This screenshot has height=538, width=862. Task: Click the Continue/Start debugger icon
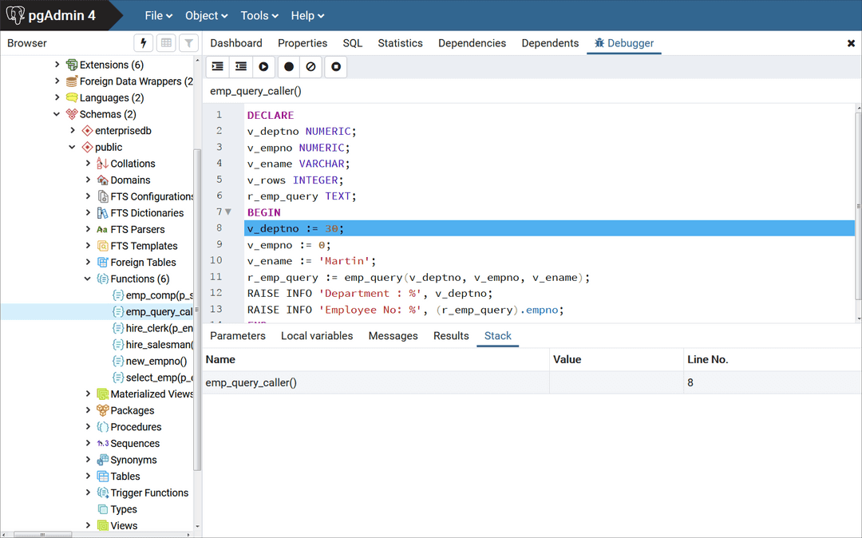pyautogui.click(x=263, y=66)
